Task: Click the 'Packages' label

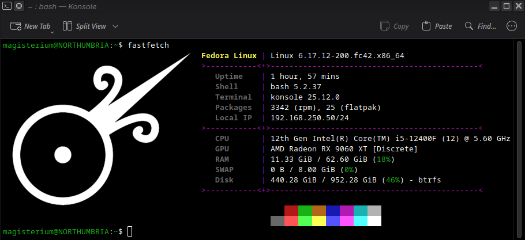Action: pyautogui.click(x=234, y=108)
